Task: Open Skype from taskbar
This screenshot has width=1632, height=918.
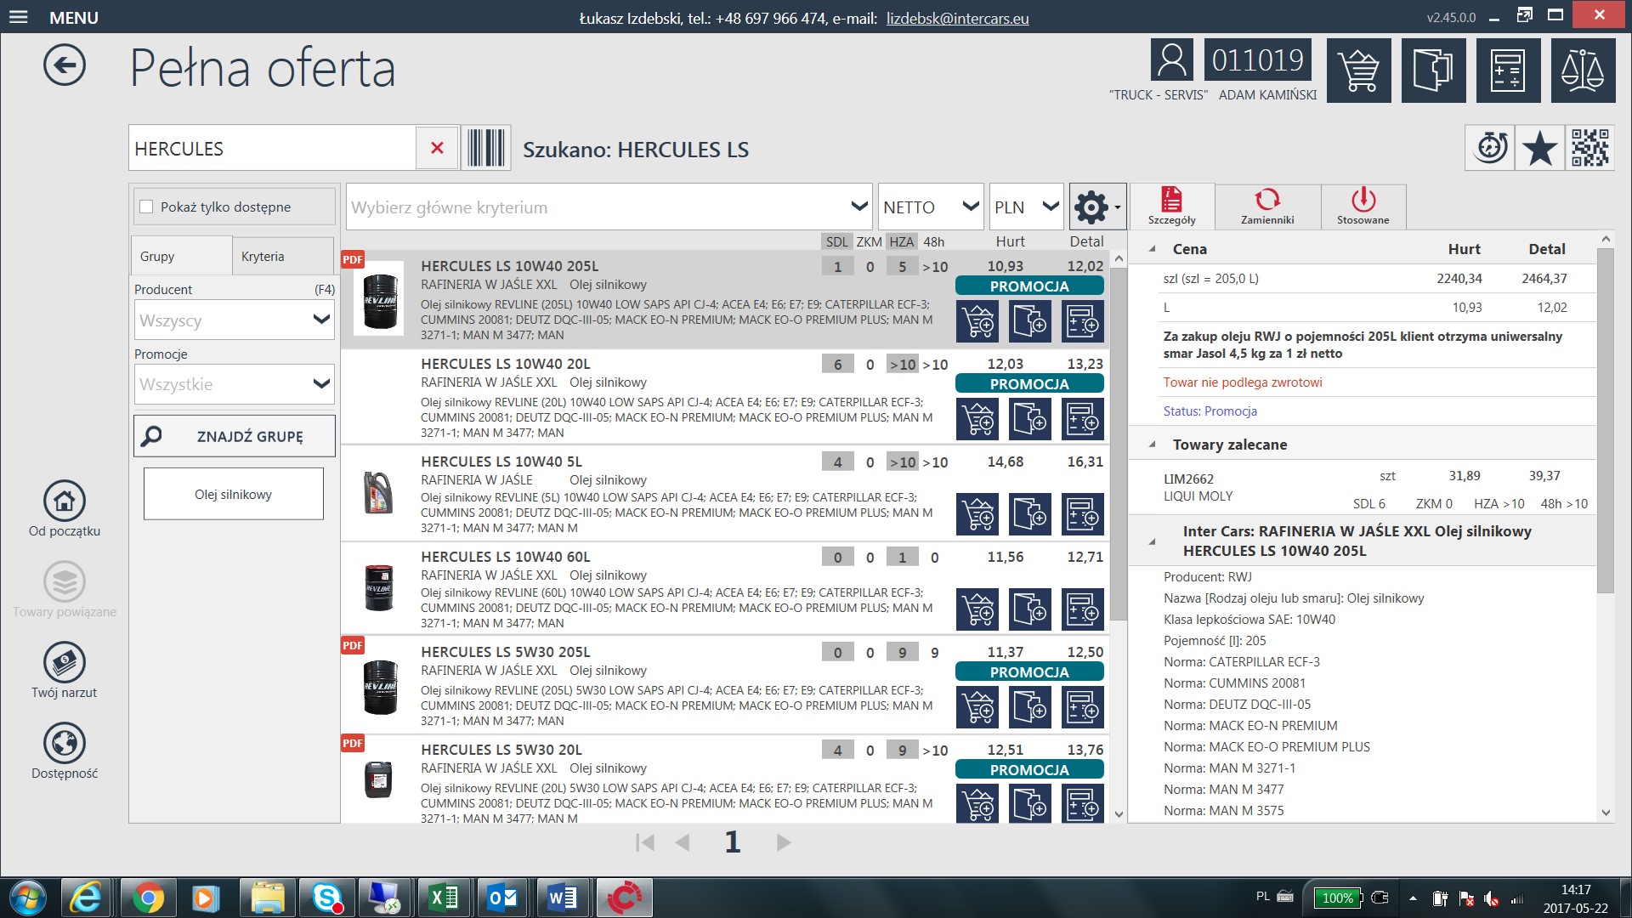Action: coord(326,898)
